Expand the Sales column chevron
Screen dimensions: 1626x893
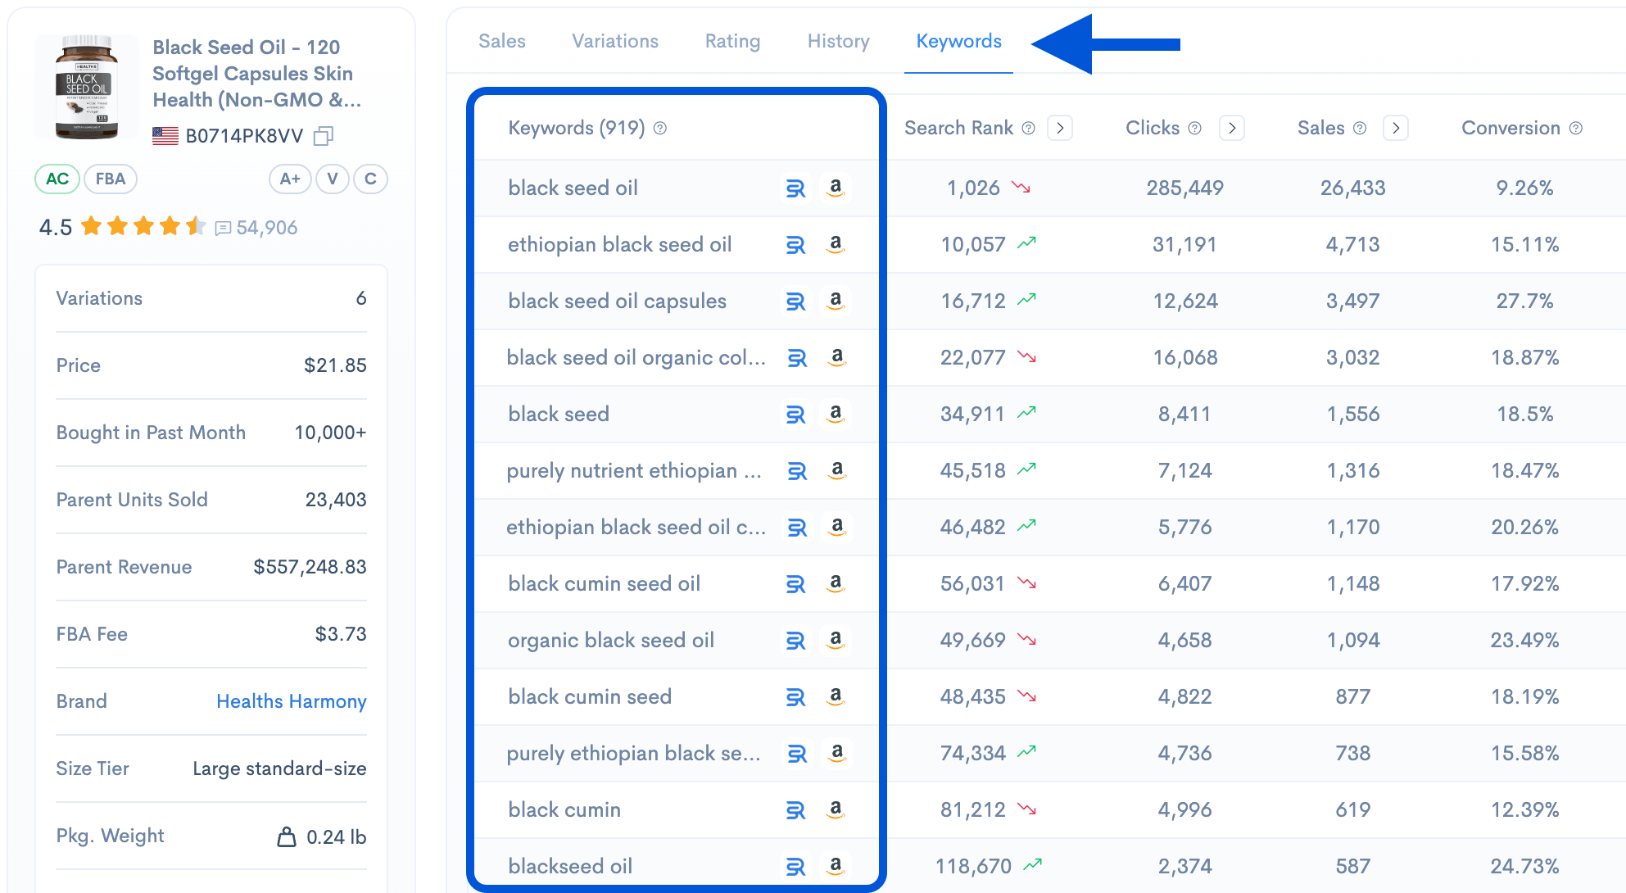(x=1395, y=129)
